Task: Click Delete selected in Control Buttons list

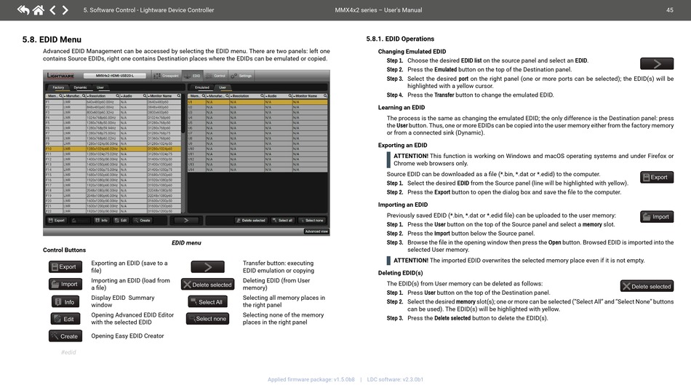Action: (x=207, y=285)
